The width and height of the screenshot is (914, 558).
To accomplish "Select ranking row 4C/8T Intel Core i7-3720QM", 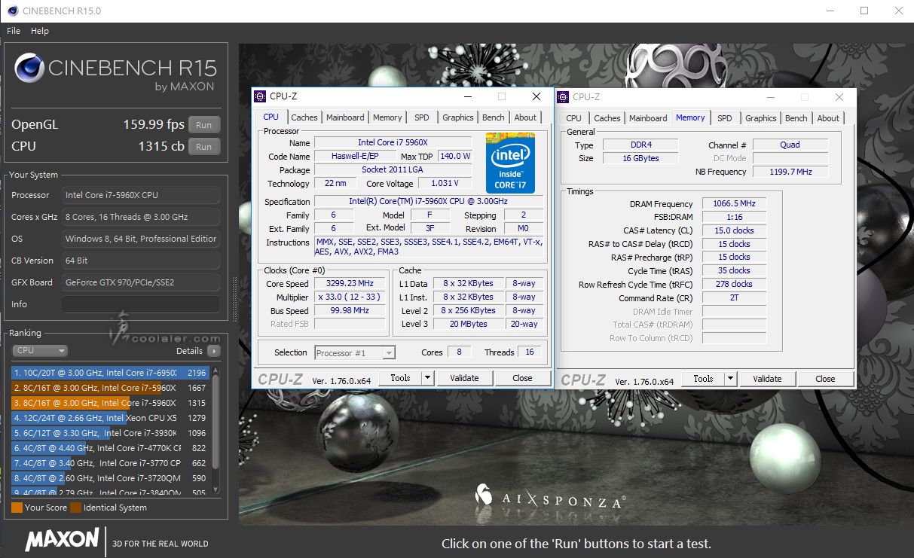I will point(110,478).
